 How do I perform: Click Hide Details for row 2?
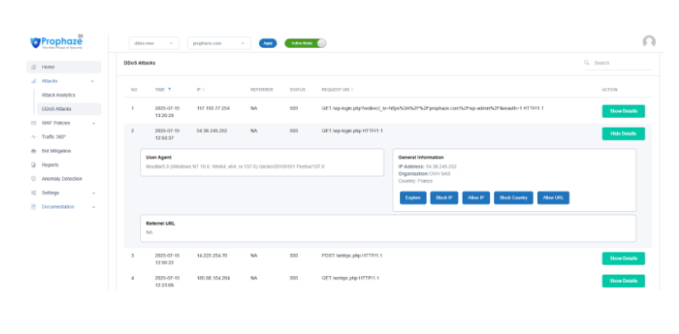[623, 134]
